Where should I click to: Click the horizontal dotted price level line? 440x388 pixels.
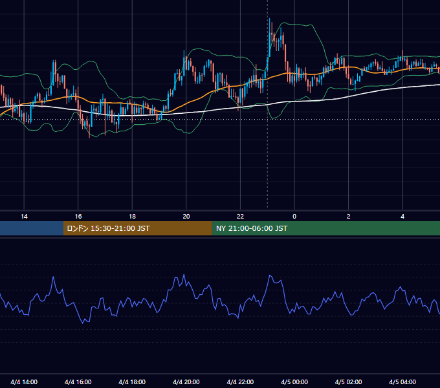click(220, 119)
